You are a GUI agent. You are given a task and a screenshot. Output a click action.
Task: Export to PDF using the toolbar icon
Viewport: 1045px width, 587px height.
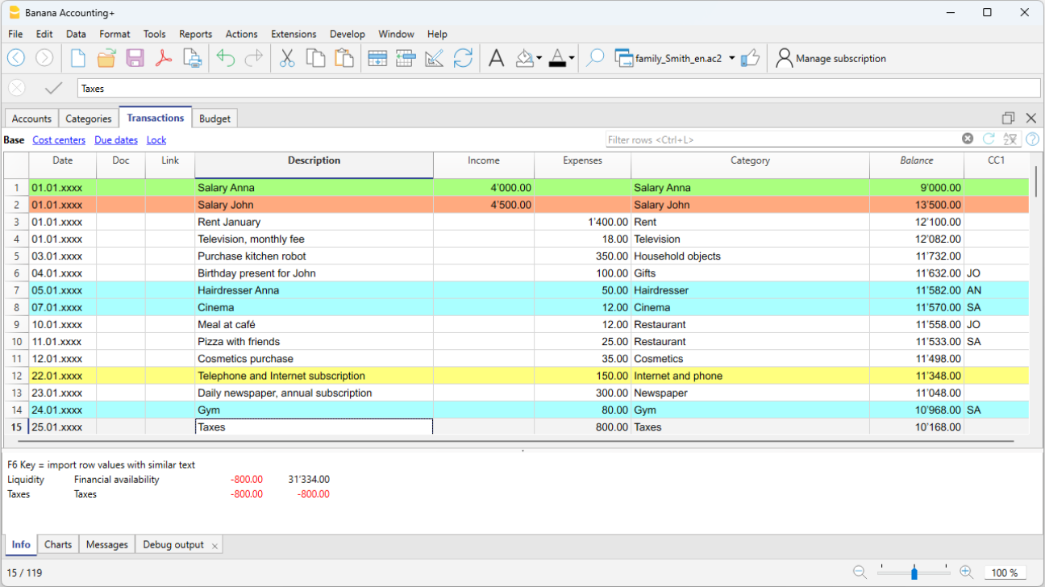[x=164, y=58]
